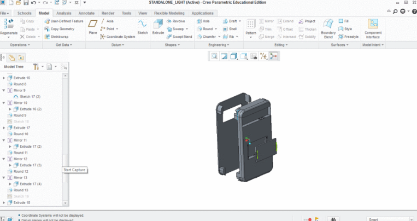Select the Shell tool
417x221 pixels.
[230, 29]
